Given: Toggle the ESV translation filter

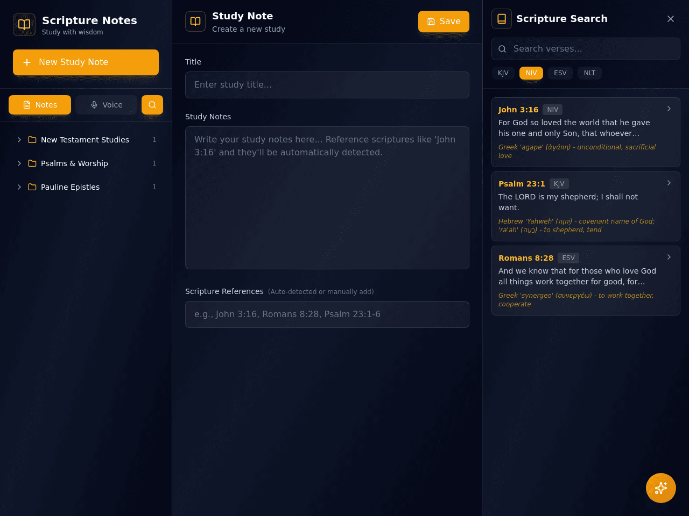Looking at the screenshot, I should (x=560, y=73).
